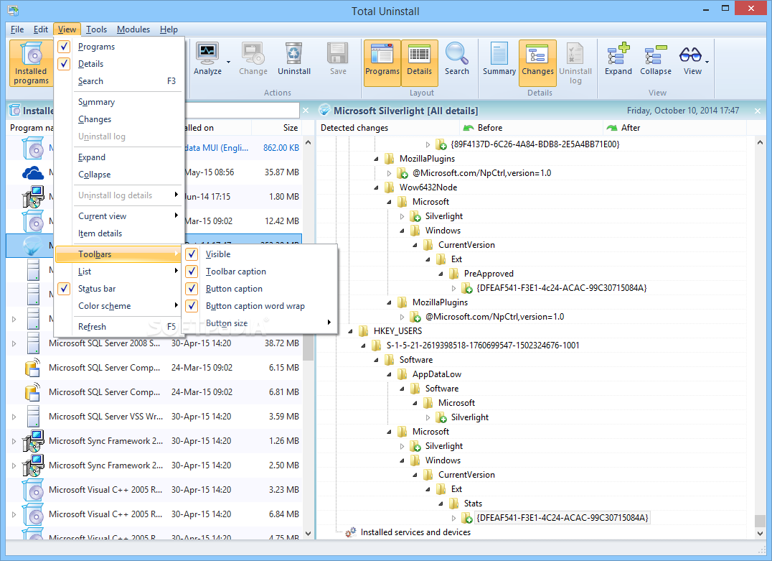Screen dimensions: 772x561
Task: Uncheck Details in the View menu
Action: tap(64, 64)
